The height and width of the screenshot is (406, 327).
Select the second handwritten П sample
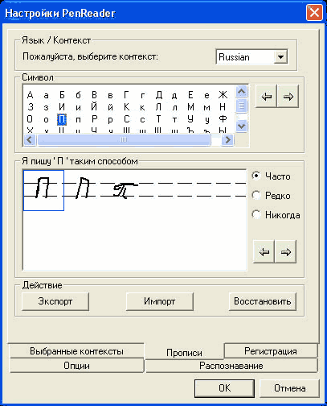point(83,188)
